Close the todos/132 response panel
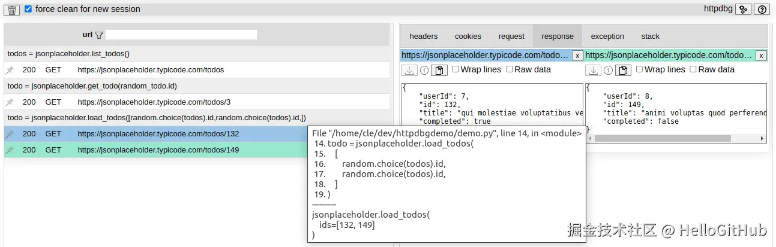 click(577, 56)
